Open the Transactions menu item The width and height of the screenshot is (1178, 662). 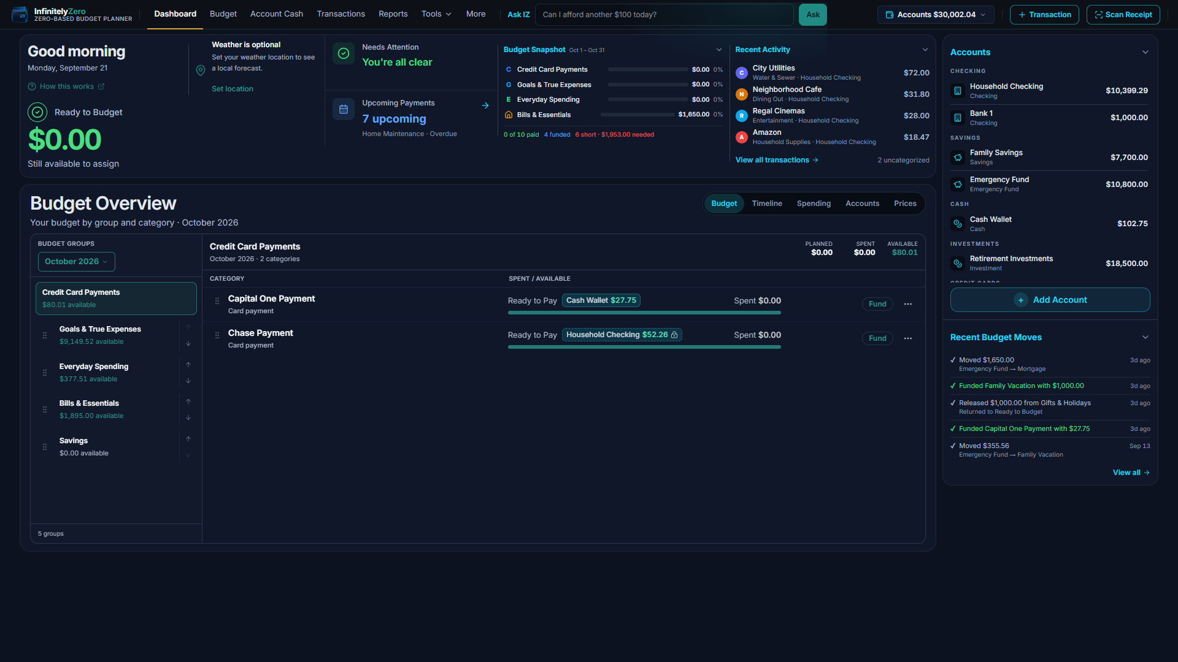341,14
